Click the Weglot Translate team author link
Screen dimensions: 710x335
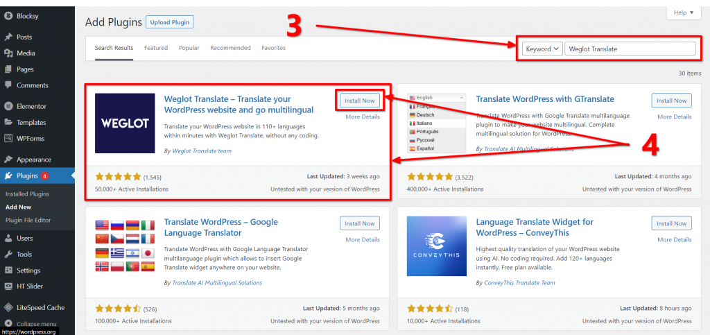[202, 151]
